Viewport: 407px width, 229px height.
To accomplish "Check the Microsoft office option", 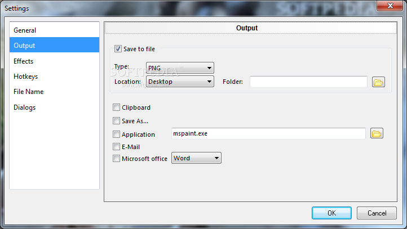I will pos(116,158).
